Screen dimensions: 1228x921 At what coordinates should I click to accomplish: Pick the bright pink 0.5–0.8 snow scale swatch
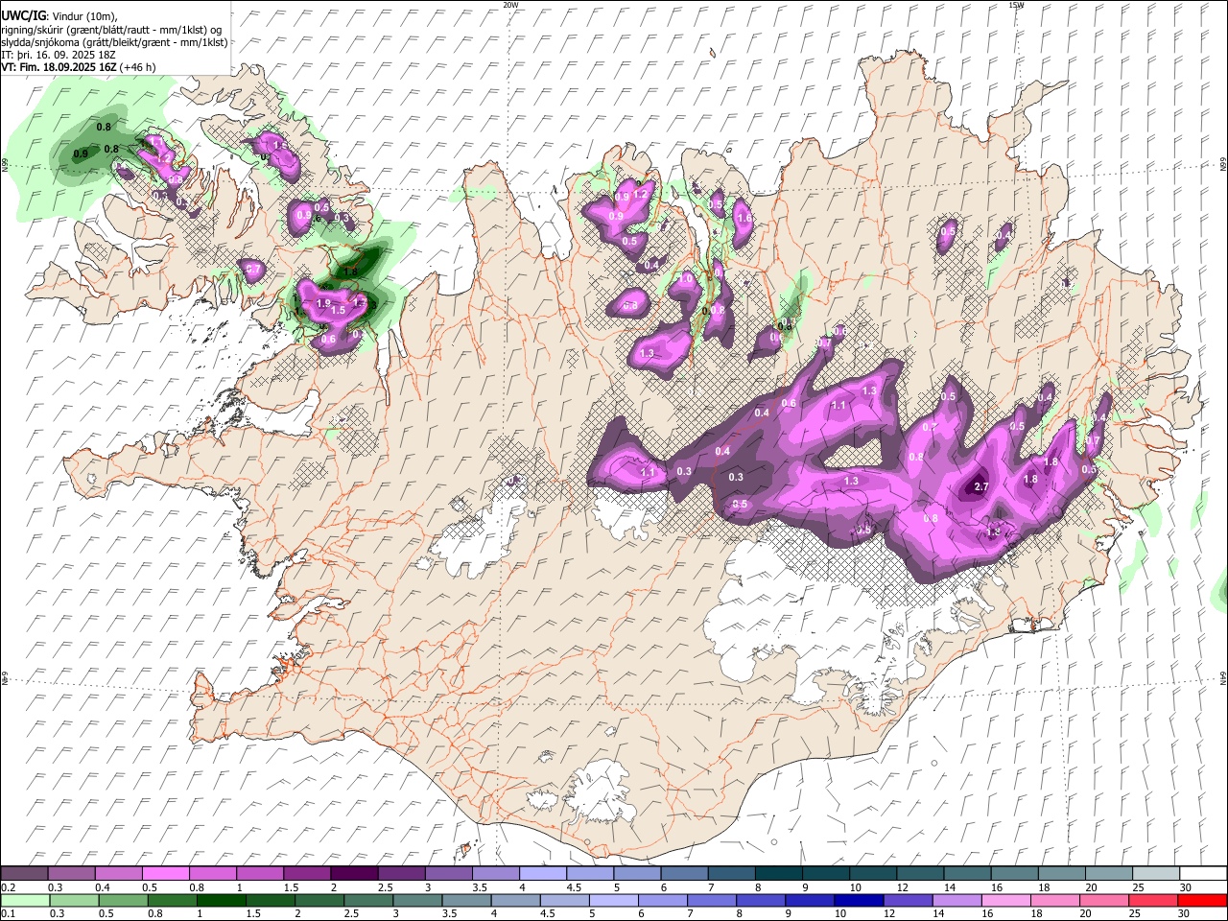165,874
